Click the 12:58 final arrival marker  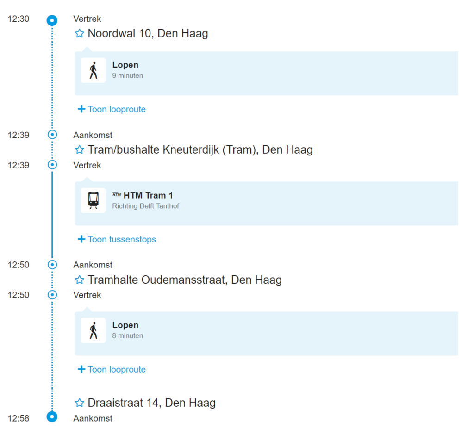[x=52, y=417]
